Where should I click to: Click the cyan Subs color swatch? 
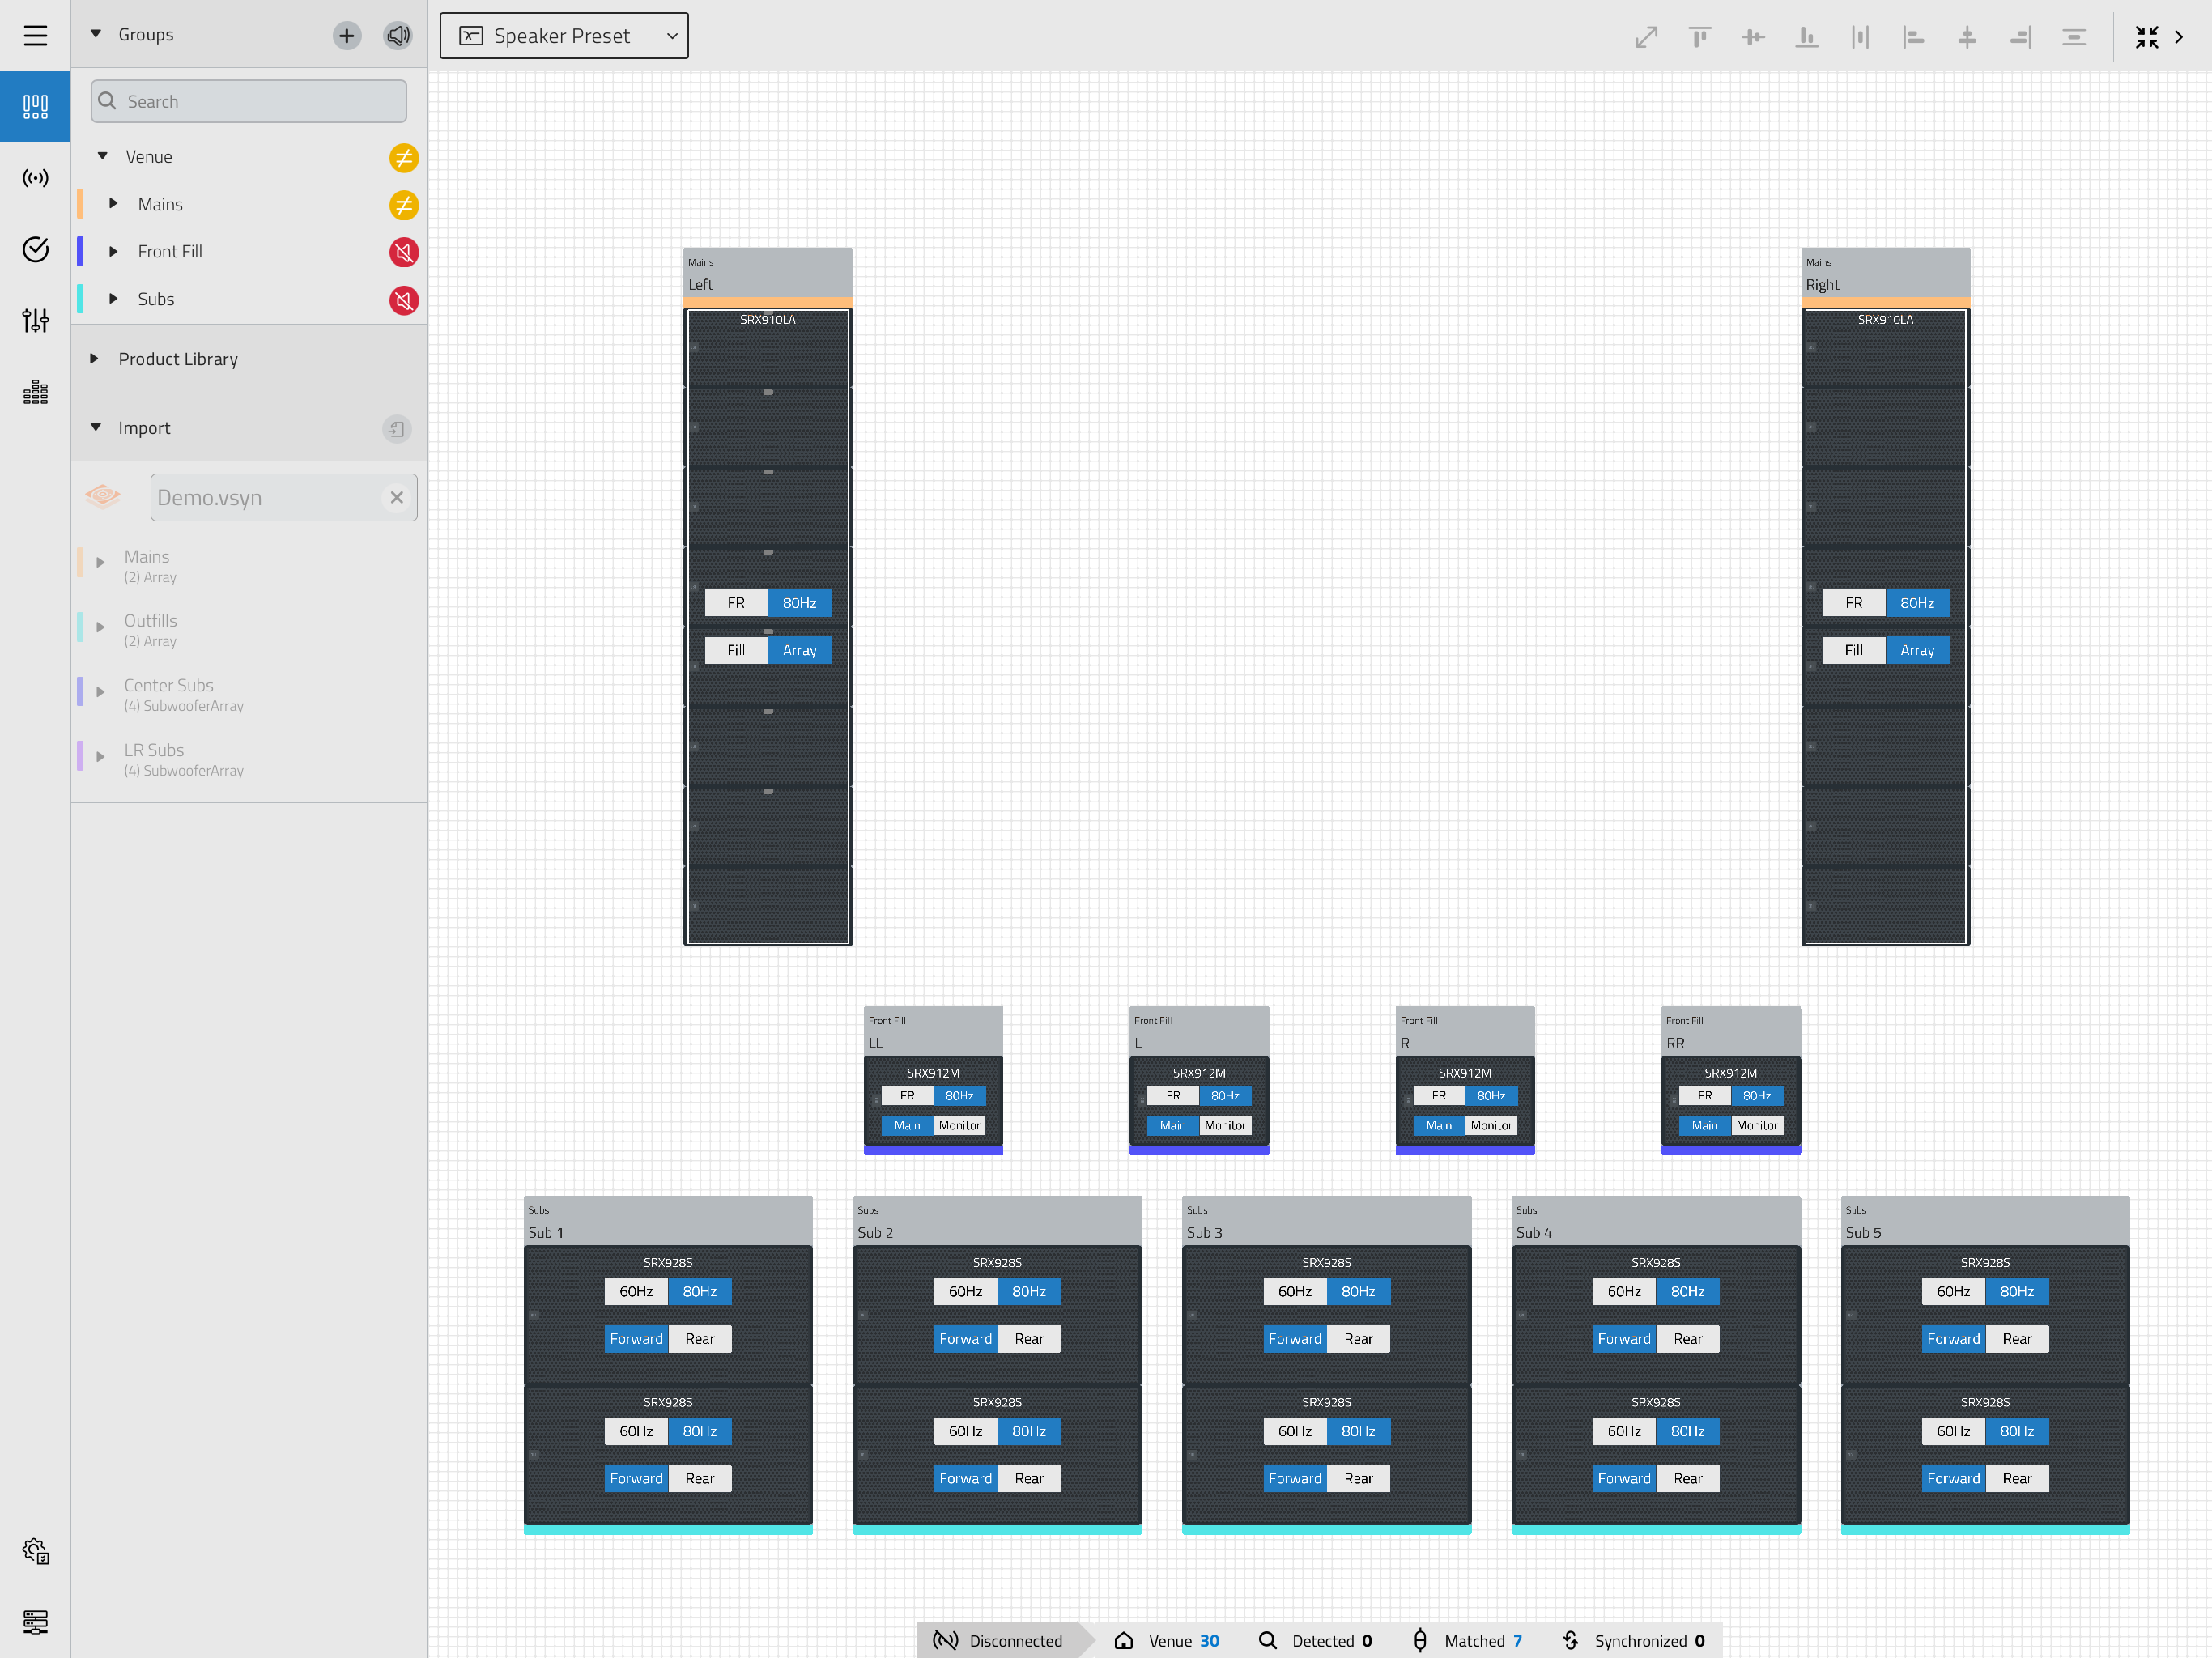pos(80,299)
